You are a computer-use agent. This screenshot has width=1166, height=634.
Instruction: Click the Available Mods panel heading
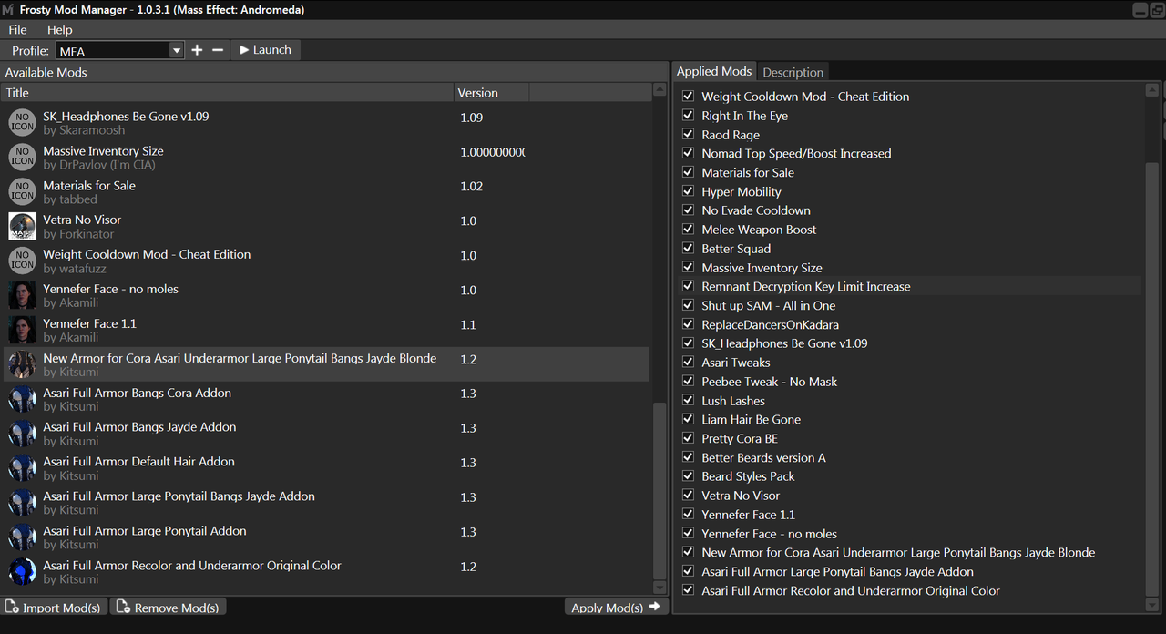click(46, 72)
